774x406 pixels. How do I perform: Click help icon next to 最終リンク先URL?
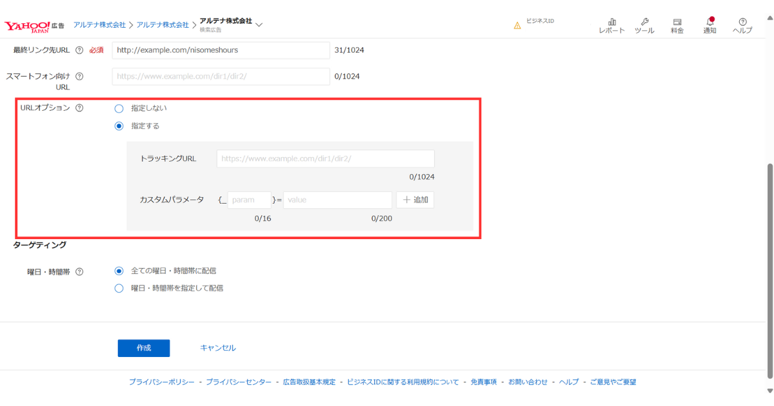point(79,50)
